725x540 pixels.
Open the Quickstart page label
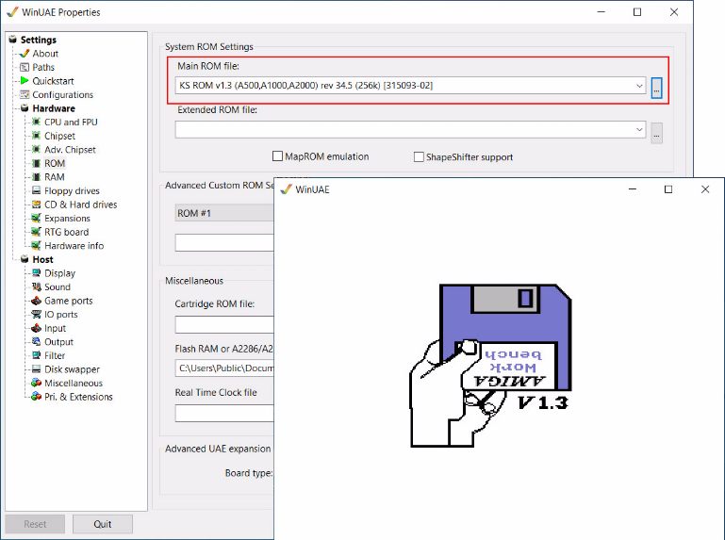pyautogui.click(x=53, y=81)
